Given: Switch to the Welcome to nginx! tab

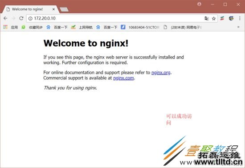Looking at the screenshot, I should pyautogui.click(x=30, y=9).
